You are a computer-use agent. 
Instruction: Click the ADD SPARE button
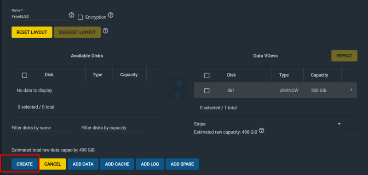click(182, 164)
